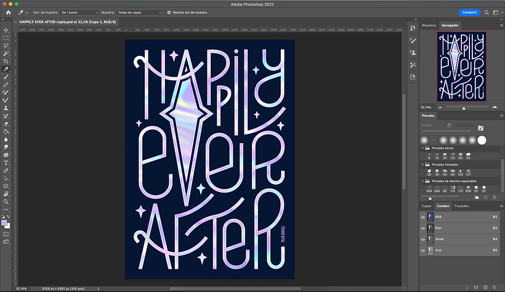Select the Crop tool

[x=6, y=61]
